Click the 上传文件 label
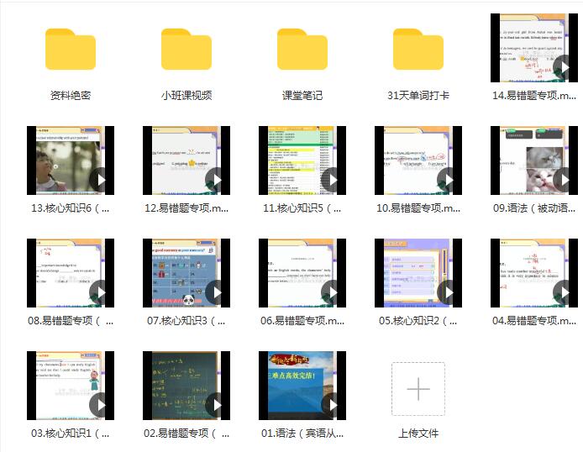Screen dimensions: 583x452 [418, 433]
